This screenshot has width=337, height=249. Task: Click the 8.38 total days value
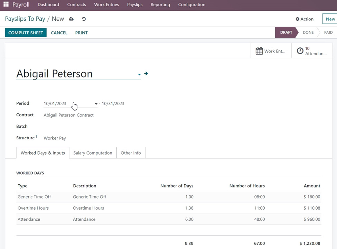point(189,243)
